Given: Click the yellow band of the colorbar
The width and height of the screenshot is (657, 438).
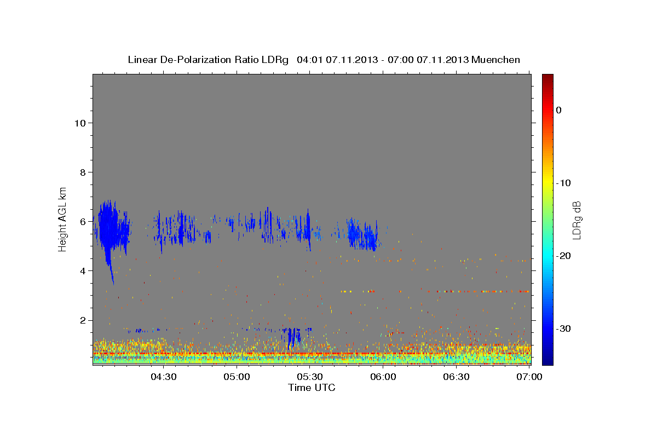Looking at the screenshot, I should pos(547,182).
